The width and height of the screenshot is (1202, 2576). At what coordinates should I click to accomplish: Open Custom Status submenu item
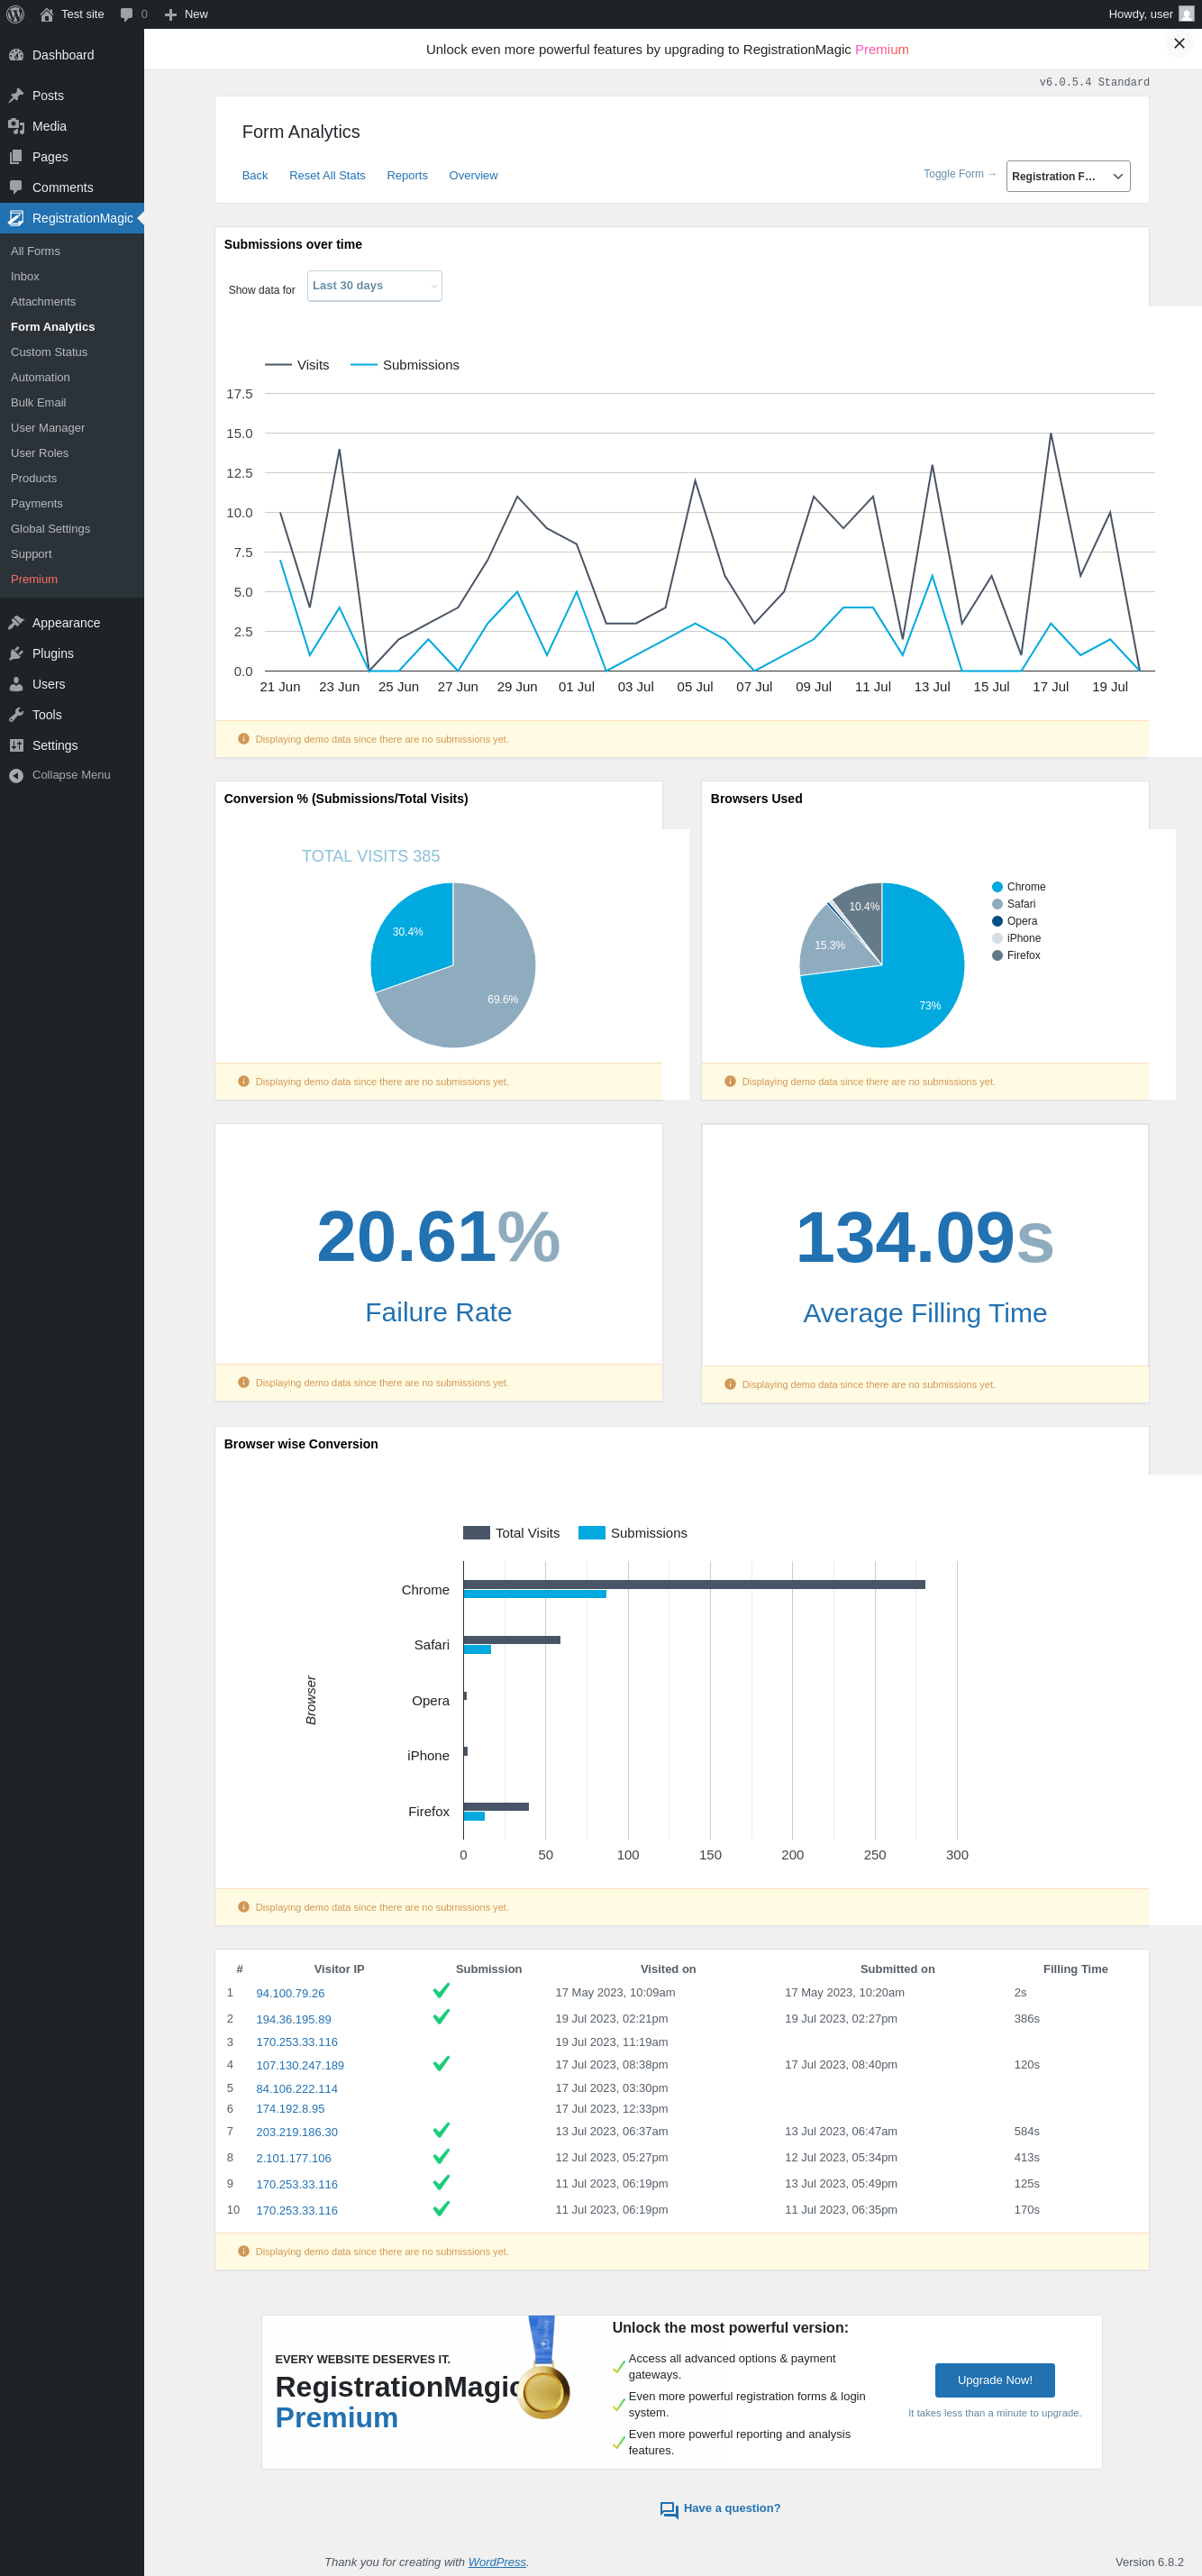[49, 352]
